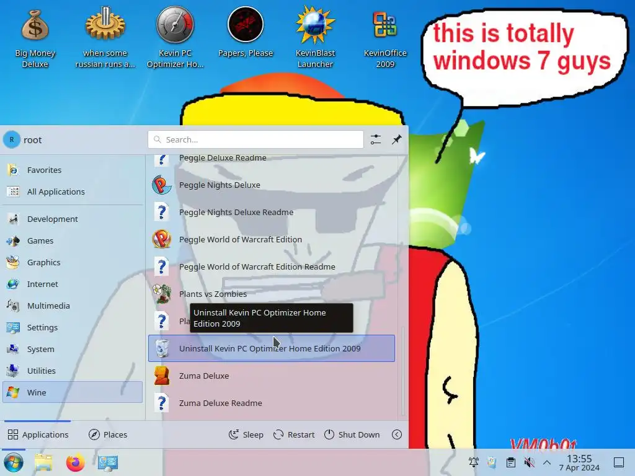
Task: Open Multimedia category
Action: pyautogui.click(x=73, y=306)
